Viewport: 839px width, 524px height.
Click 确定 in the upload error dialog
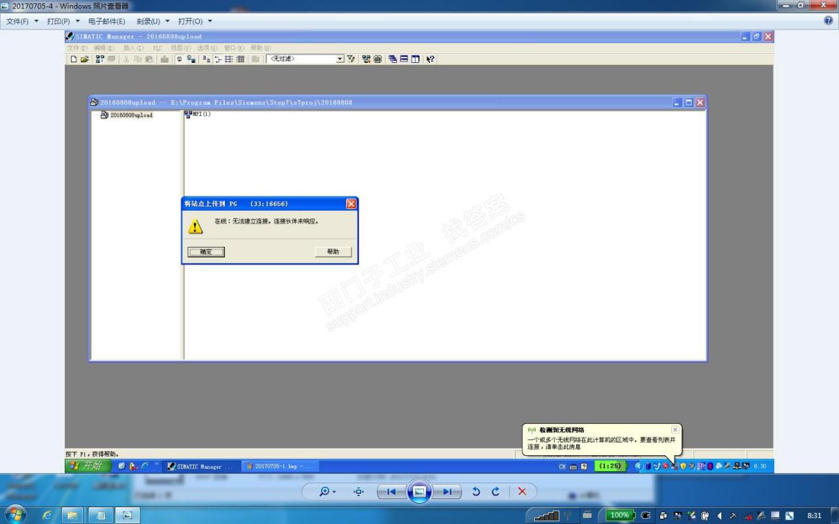(x=206, y=252)
